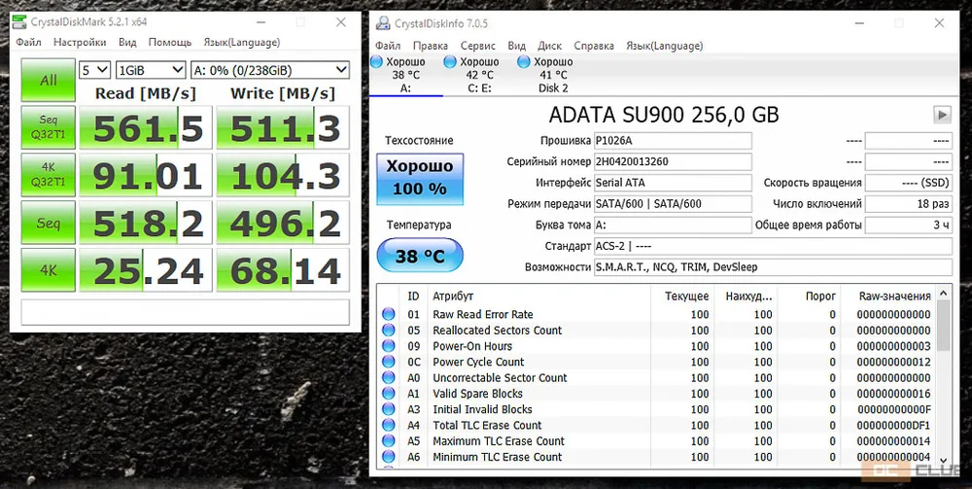Click the next disk arrow button
The width and height of the screenshot is (972, 489).
[941, 115]
